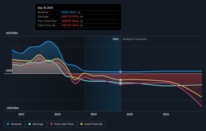This screenshot has width=206, height=131.
Task: Click the 2024 x-axis label
Action: (x=94, y=114)
